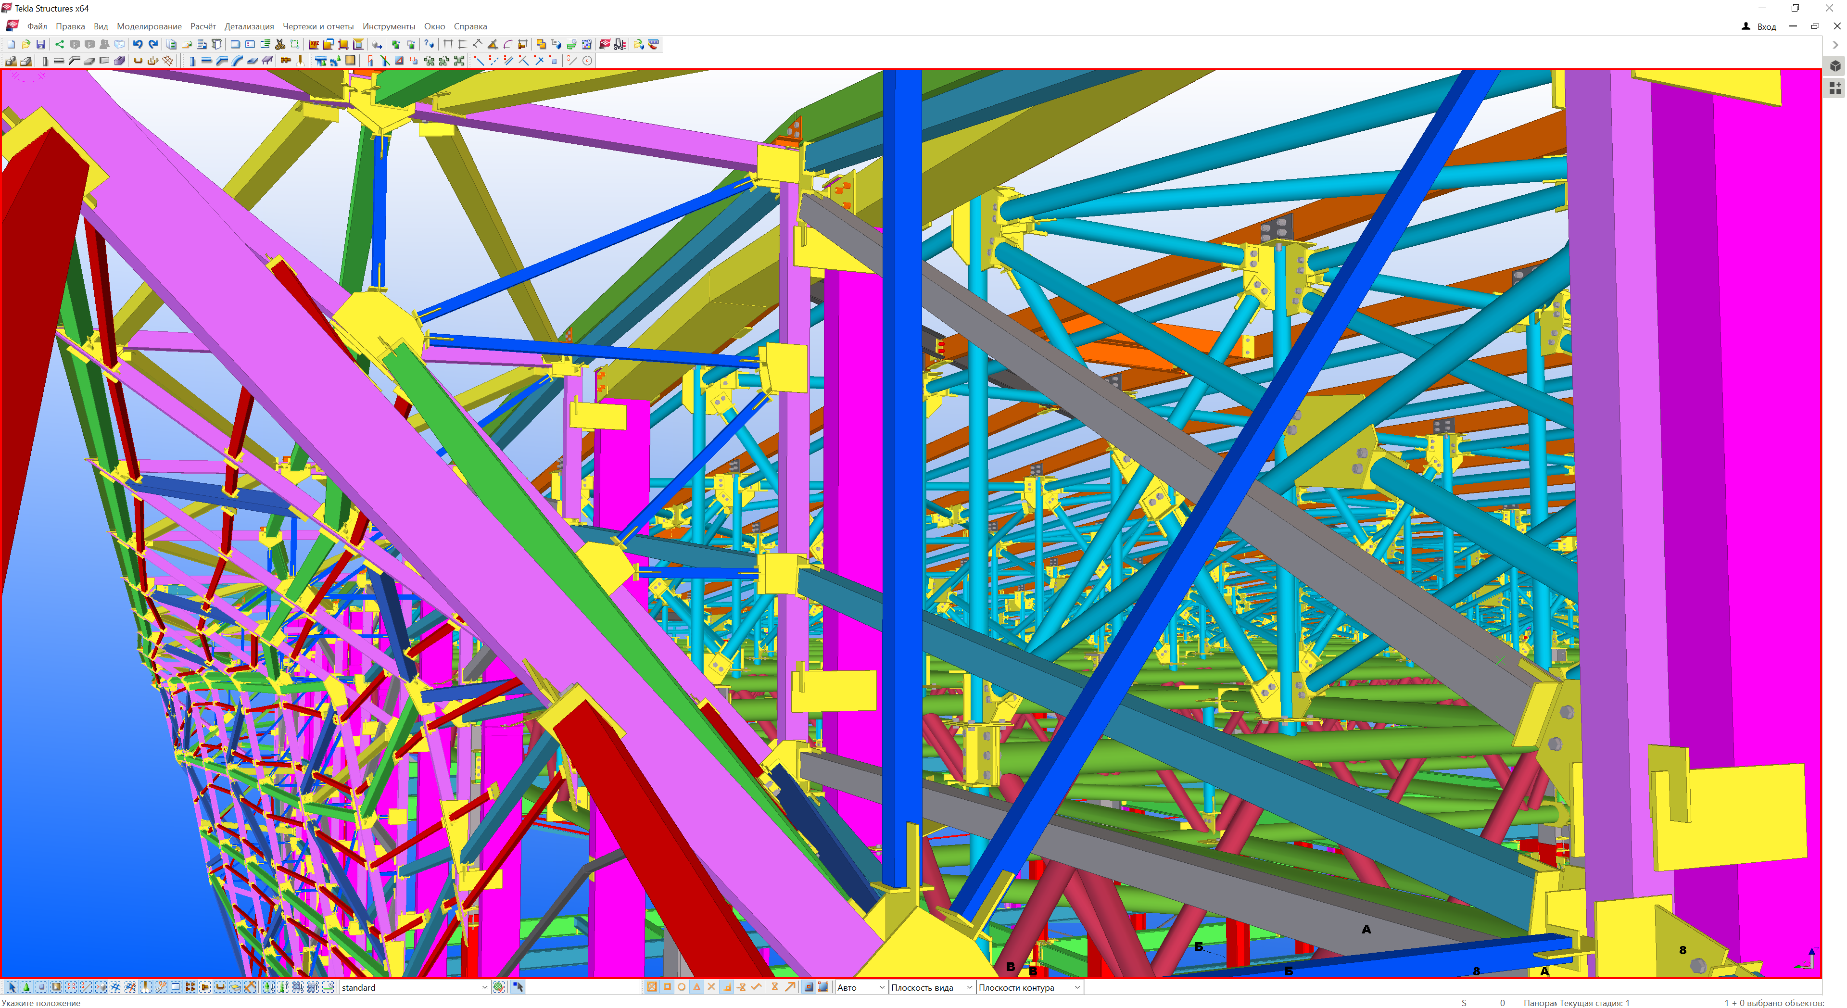Expand the standard selection filter dropdown
This screenshot has width=1847, height=1008.
(485, 987)
